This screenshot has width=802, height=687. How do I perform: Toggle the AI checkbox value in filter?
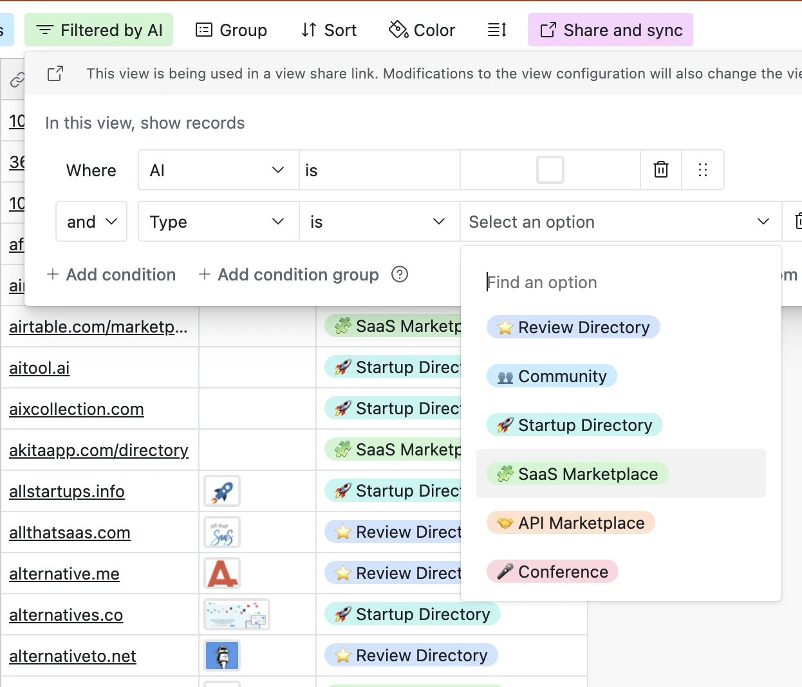pos(550,170)
